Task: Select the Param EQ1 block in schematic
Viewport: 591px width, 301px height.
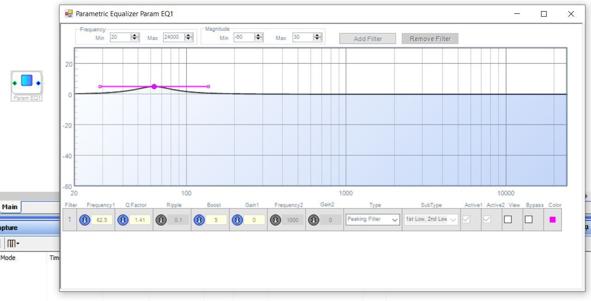Action: pyautogui.click(x=27, y=83)
